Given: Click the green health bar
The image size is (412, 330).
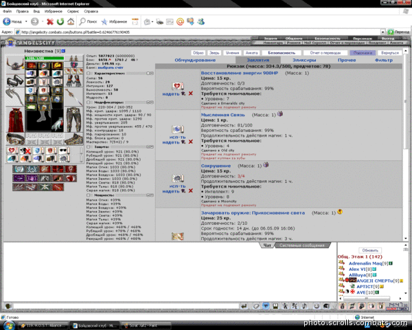Looking at the screenshot, I should pyautogui.click(x=44, y=58).
